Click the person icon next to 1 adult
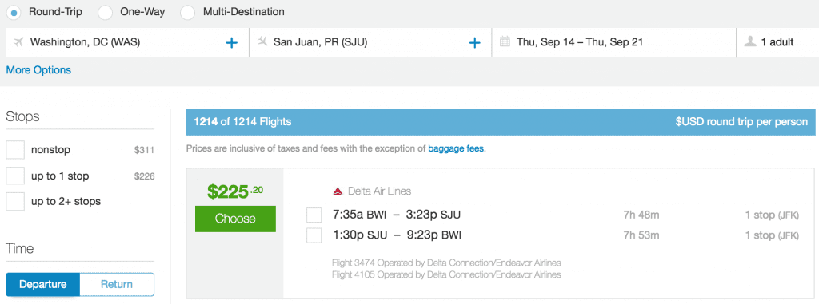Viewport: 819px width, 304px height. click(750, 41)
